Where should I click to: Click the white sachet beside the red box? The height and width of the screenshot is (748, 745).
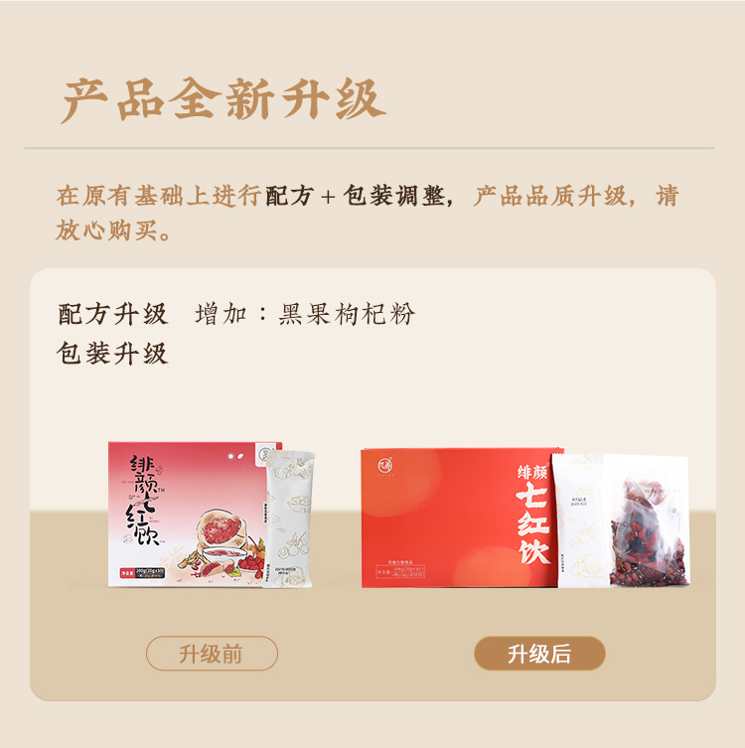tap(580, 521)
